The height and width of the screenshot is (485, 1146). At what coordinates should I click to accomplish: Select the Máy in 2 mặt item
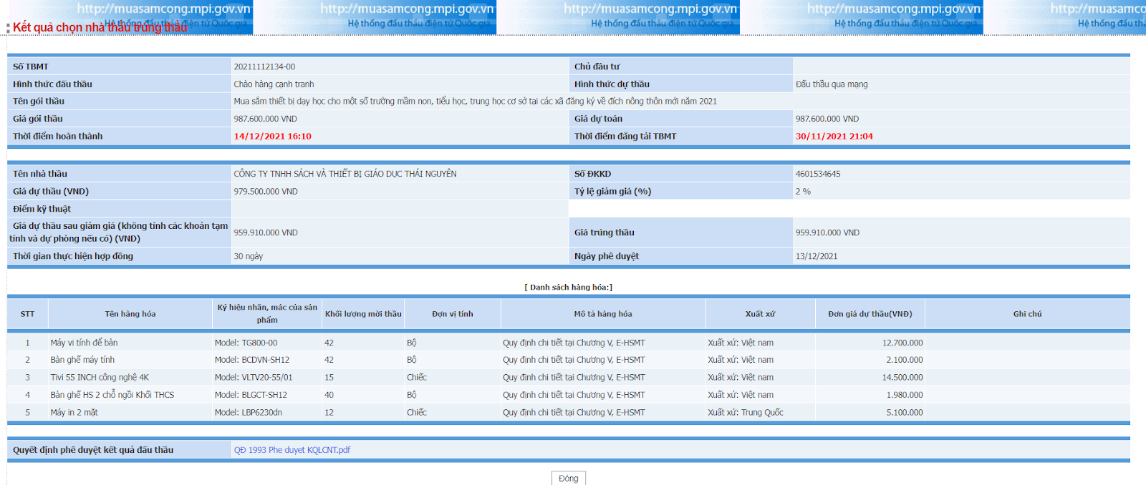click(x=74, y=412)
